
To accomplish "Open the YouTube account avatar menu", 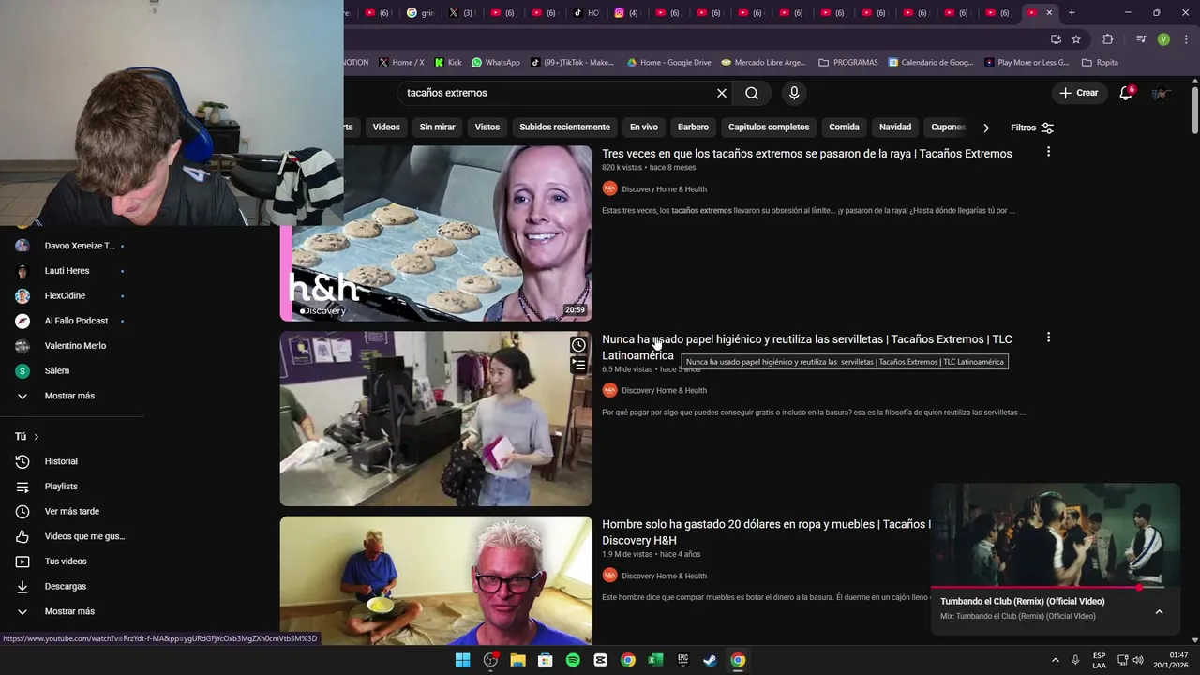I will pyautogui.click(x=1162, y=93).
